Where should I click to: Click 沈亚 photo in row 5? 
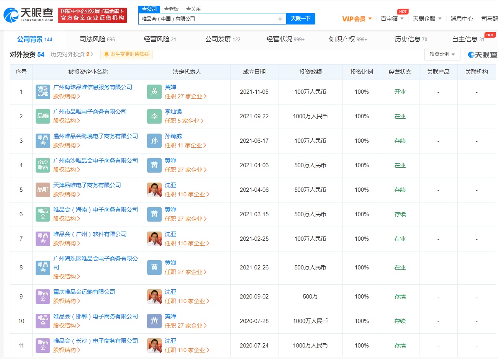click(x=154, y=190)
